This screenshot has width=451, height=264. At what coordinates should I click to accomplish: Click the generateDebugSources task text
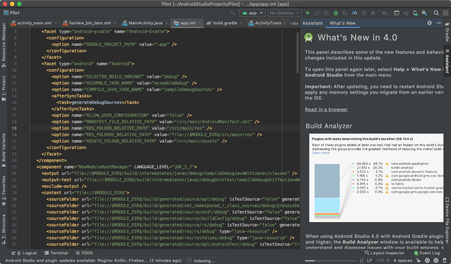coord(97,102)
